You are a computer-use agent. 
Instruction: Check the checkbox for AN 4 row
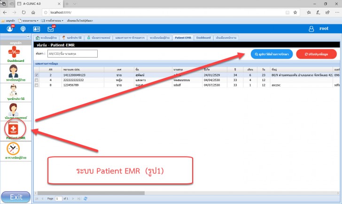pos(37,80)
